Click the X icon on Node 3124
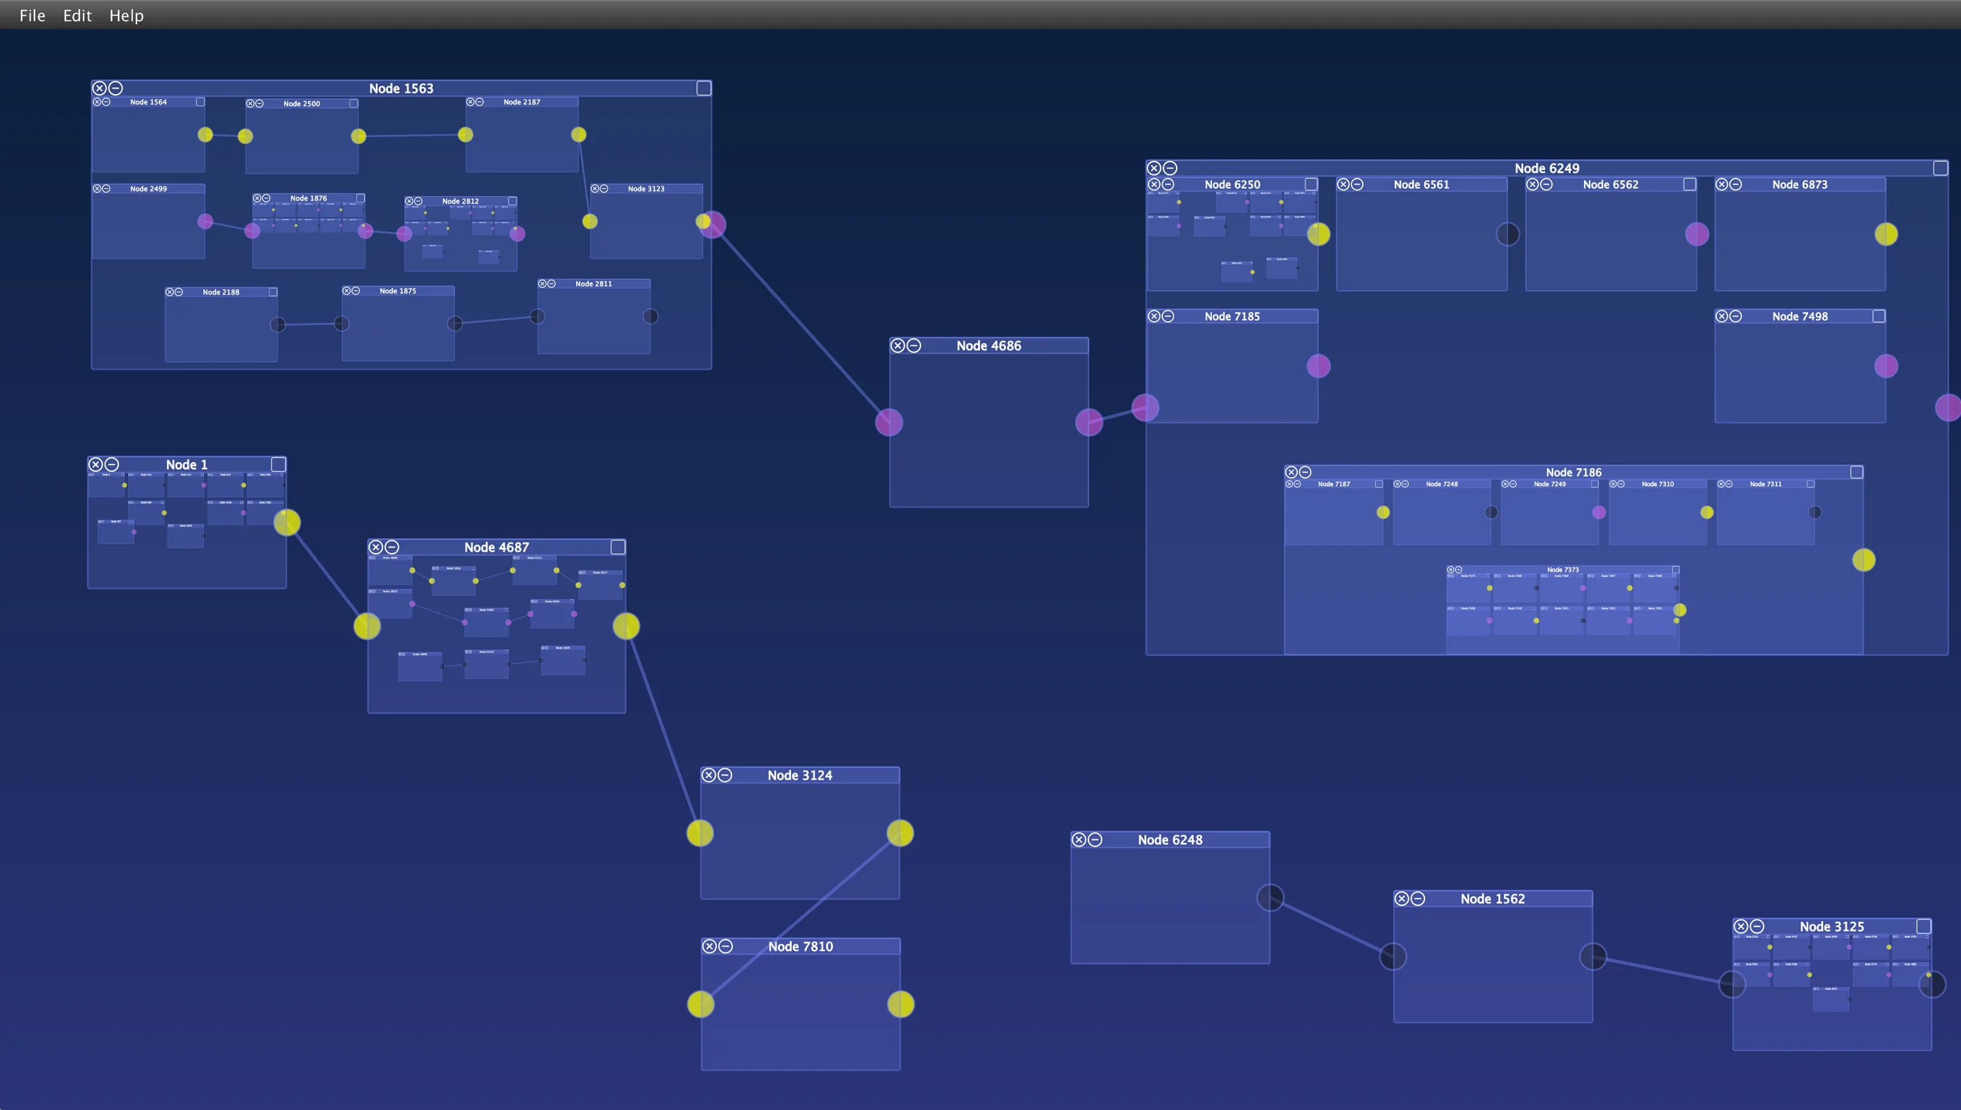 [x=709, y=775]
